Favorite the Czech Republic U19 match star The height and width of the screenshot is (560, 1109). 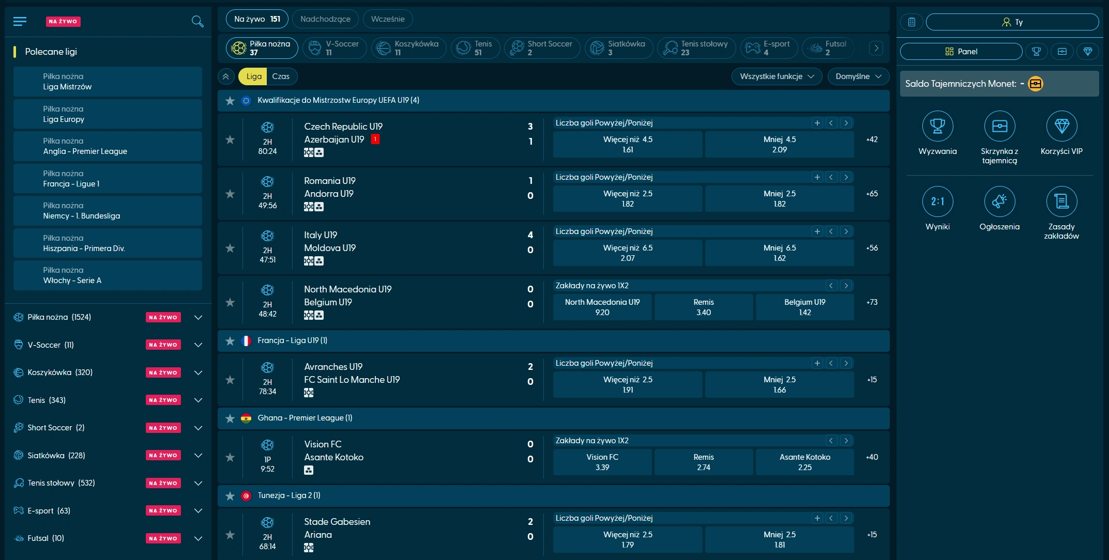230,139
